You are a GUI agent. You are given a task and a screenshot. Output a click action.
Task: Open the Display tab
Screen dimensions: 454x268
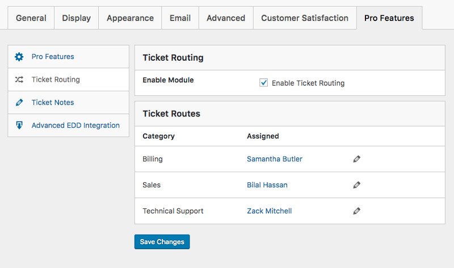76,18
